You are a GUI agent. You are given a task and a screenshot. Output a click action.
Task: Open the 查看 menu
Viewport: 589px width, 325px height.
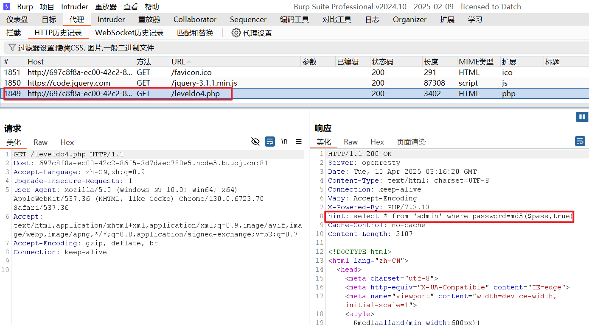click(x=131, y=7)
